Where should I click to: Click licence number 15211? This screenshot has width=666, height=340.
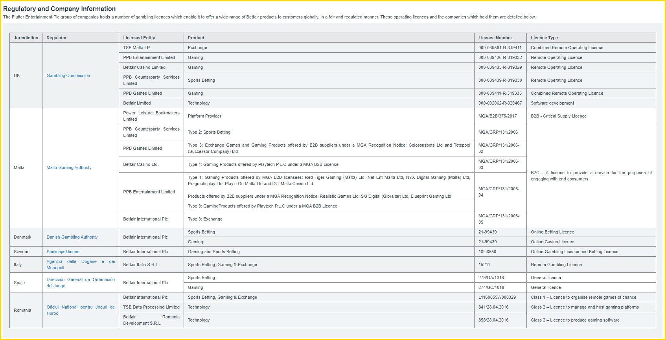(x=484, y=265)
